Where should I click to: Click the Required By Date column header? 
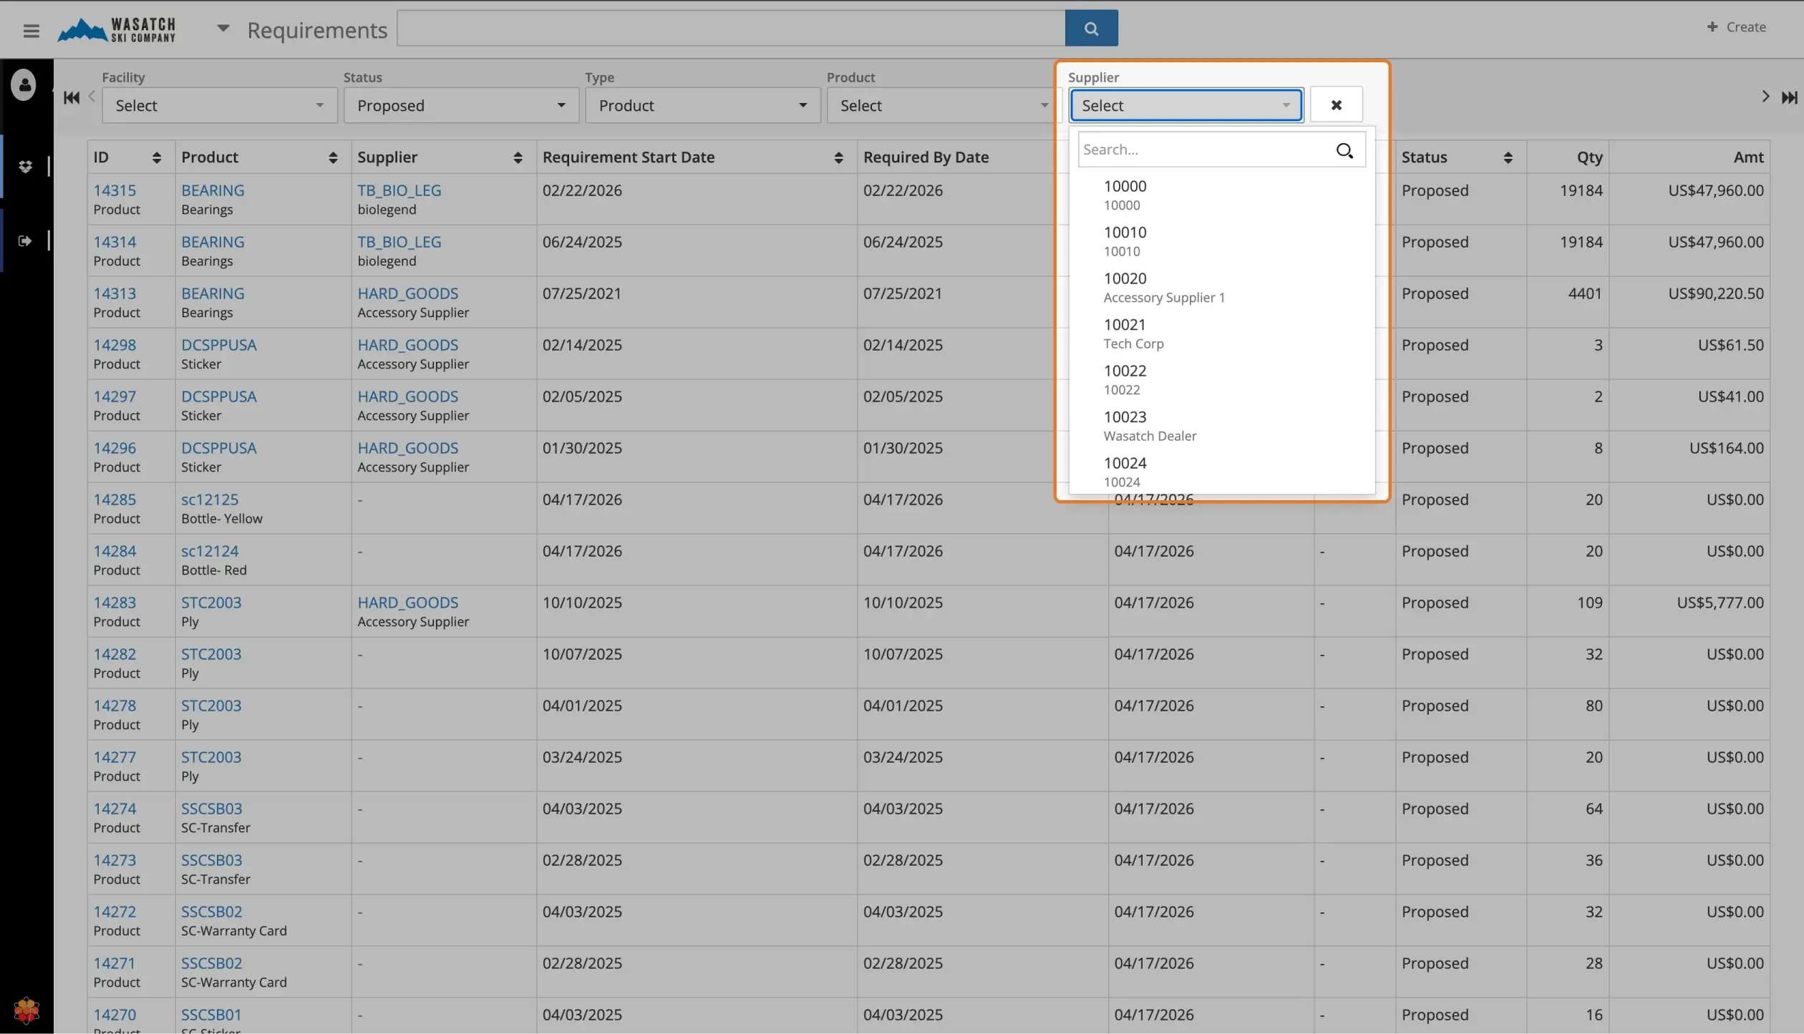[926, 157]
